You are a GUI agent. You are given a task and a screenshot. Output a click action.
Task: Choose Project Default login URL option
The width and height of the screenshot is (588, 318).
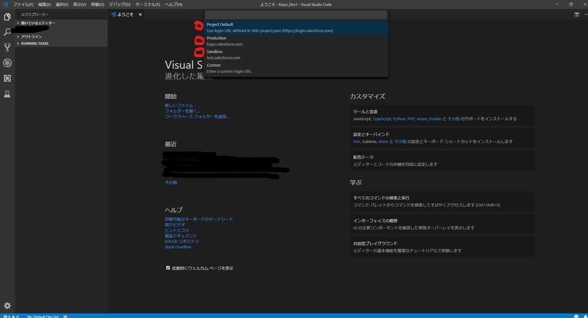pos(296,27)
